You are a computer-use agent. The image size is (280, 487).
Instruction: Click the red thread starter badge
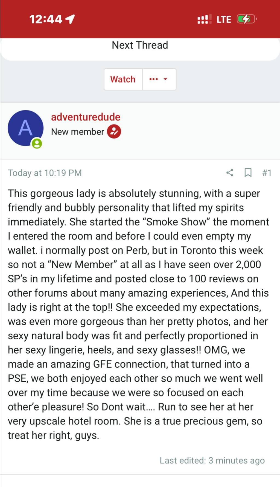coord(114,132)
